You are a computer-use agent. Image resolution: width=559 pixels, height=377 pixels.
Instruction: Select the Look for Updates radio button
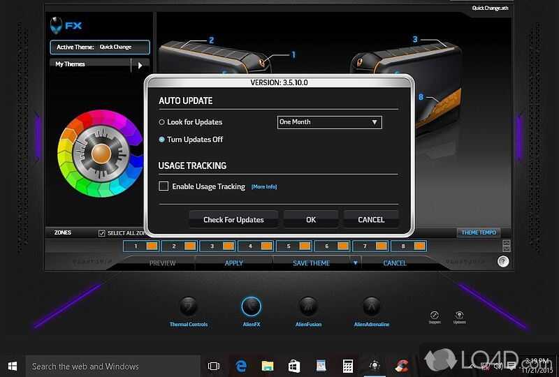[x=162, y=122]
